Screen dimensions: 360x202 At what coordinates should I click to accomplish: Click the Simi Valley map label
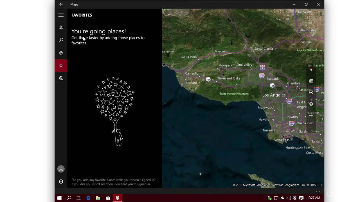(244, 65)
